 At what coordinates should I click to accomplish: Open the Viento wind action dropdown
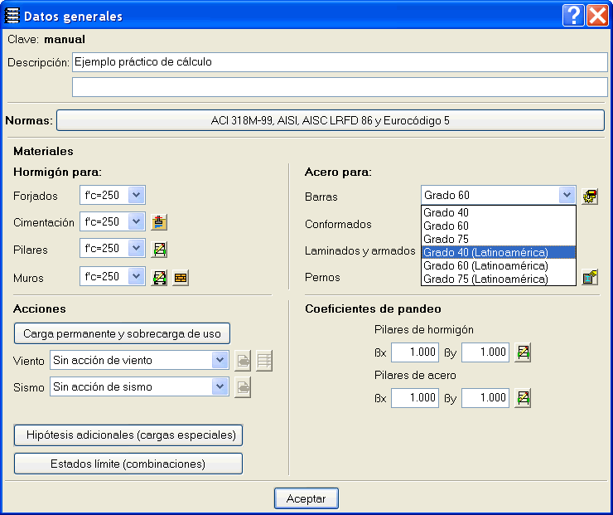click(x=220, y=361)
